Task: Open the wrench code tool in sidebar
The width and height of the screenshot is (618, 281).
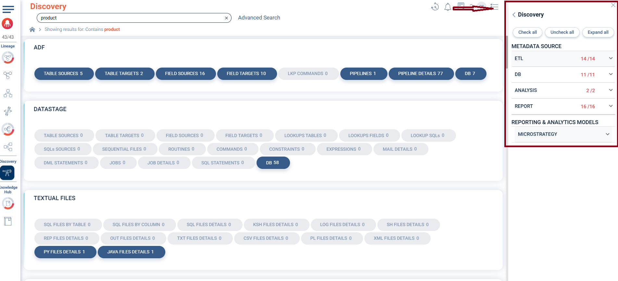Action: [x=8, y=111]
